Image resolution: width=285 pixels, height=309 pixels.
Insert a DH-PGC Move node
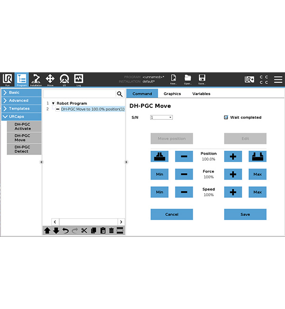click(24, 138)
